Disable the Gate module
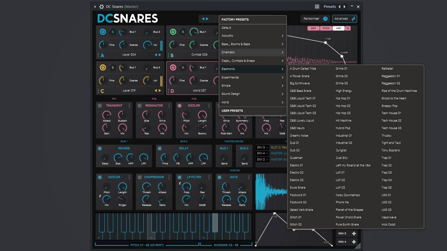This screenshot has width=447, height=251. [220, 177]
